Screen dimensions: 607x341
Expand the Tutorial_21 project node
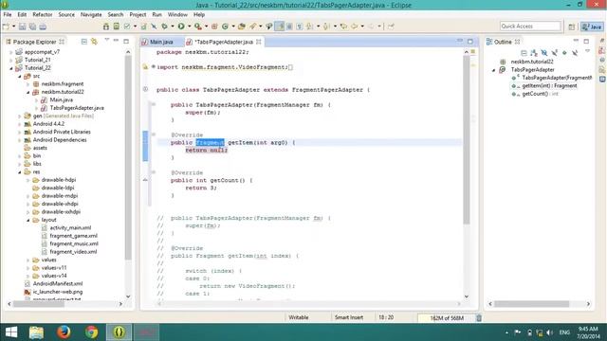(10, 60)
